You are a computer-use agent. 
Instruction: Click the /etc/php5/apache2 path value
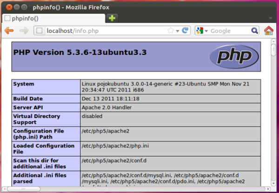[x=106, y=131]
